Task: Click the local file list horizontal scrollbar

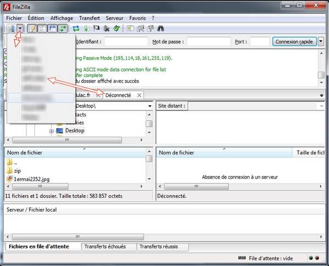Action: (40, 186)
